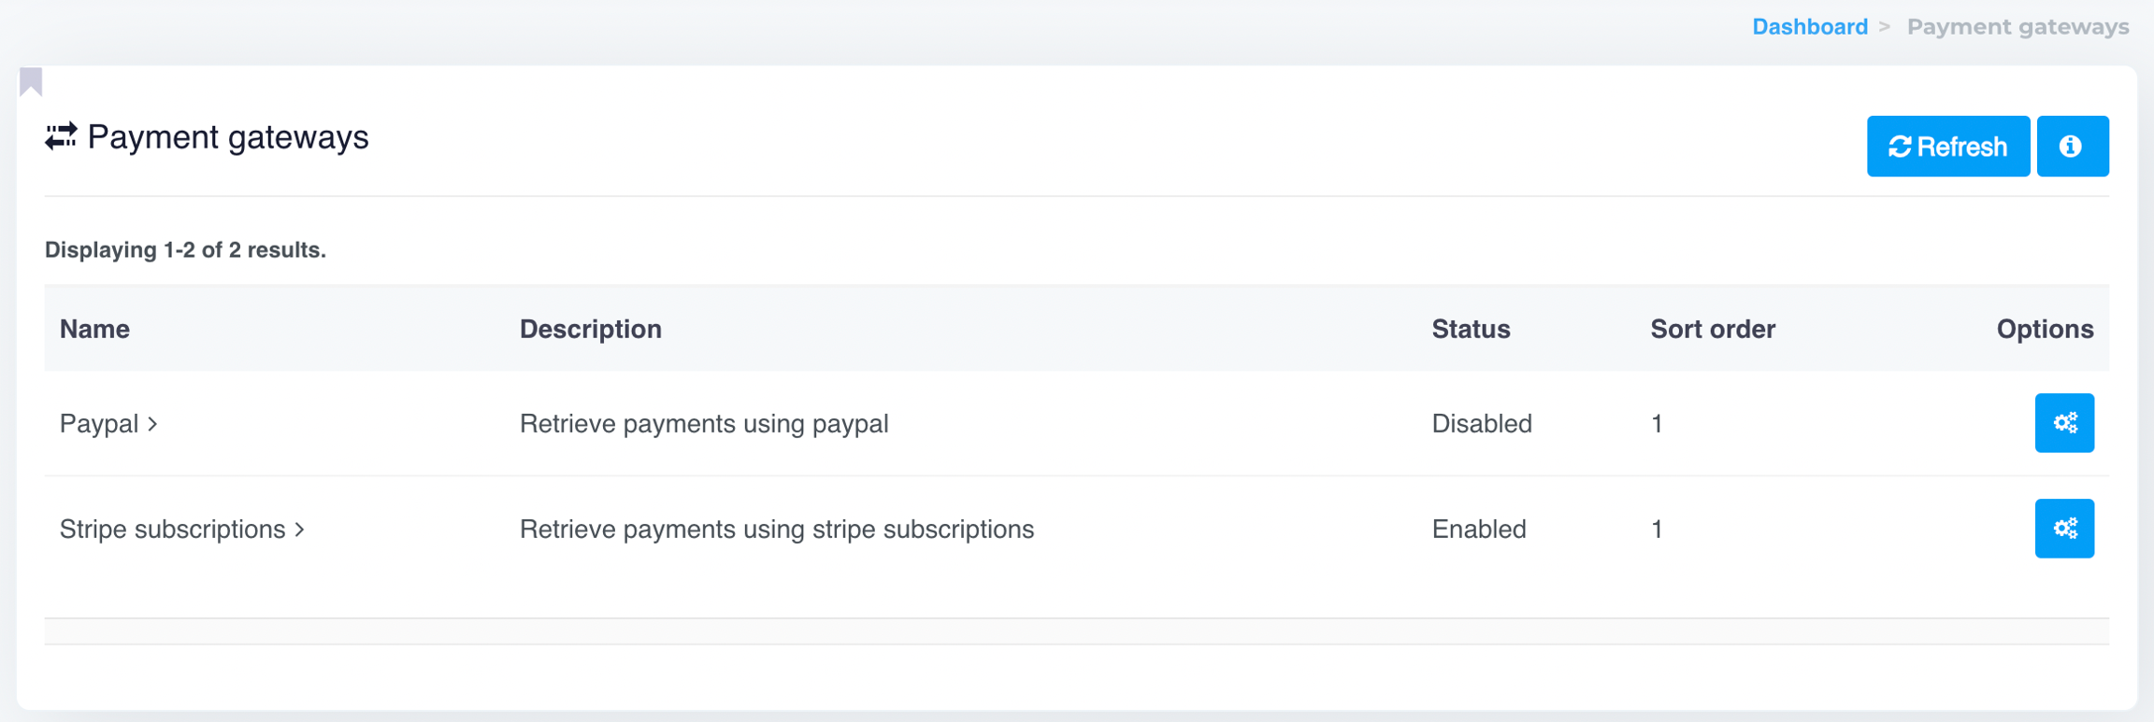Expand the chevron next to Paypal
This screenshot has height=722, width=2154.
(152, 424)
